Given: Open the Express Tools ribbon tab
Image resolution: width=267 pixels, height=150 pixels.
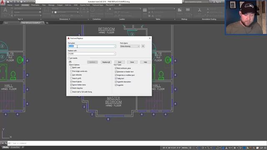Looking at the screenshot, I should pos(85,5).
